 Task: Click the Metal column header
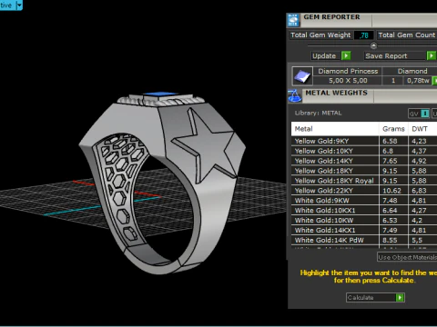[x=335, y=129]
